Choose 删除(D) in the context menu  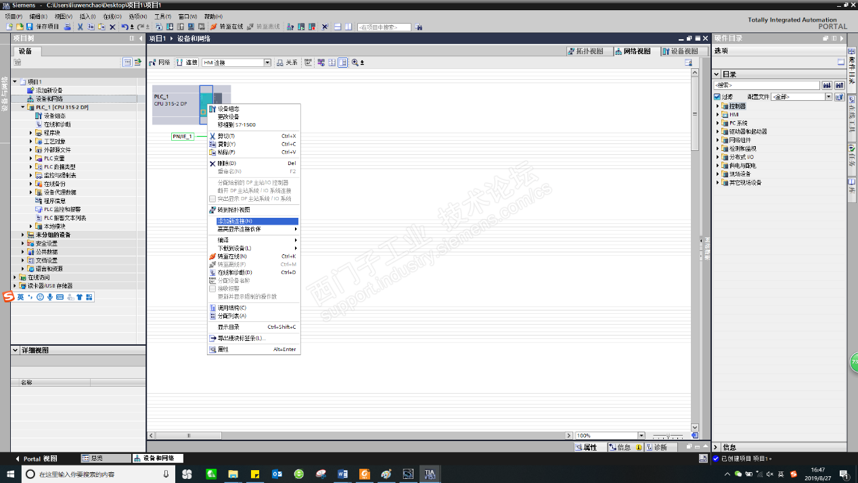tap(253, 163)
